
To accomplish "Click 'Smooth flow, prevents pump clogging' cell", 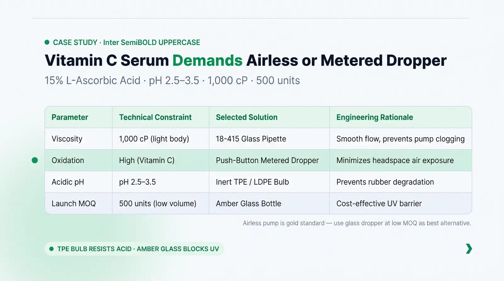I will point(401,139).
